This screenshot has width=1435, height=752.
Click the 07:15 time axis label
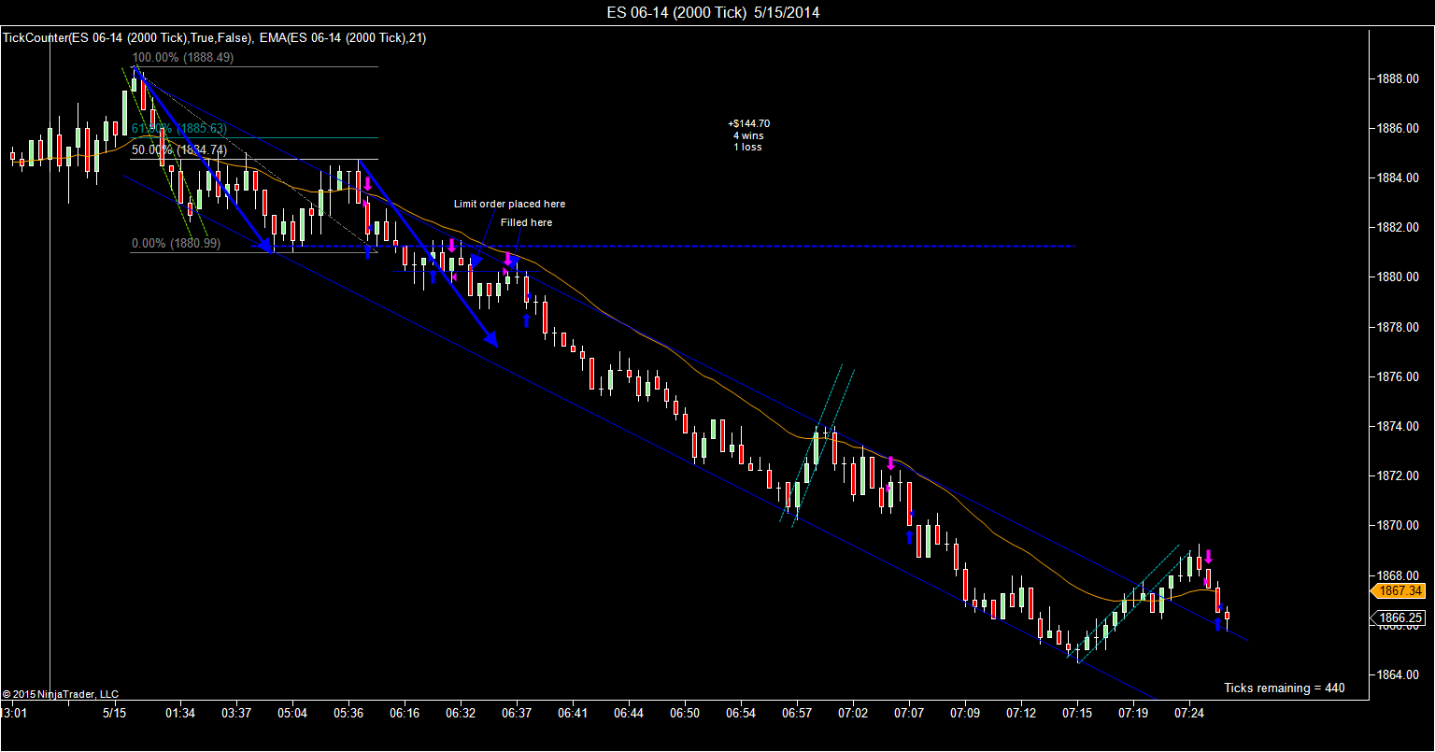click(x=1077, y=713)
